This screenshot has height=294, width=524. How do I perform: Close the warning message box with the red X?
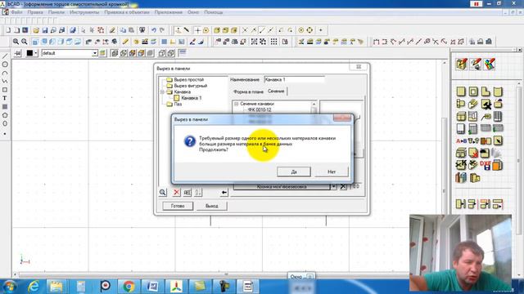click(x=342, y=118)
